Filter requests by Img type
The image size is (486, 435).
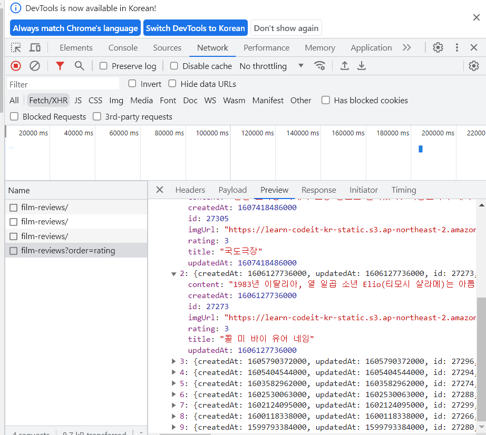tap(116, 100)
